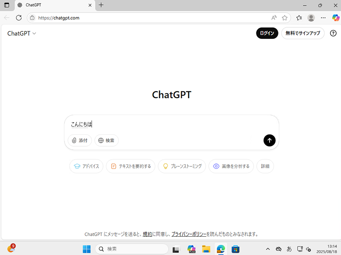341x255 pixels.
Task: Click the 添付 attach file button
Action: click(x=80, y=140)
